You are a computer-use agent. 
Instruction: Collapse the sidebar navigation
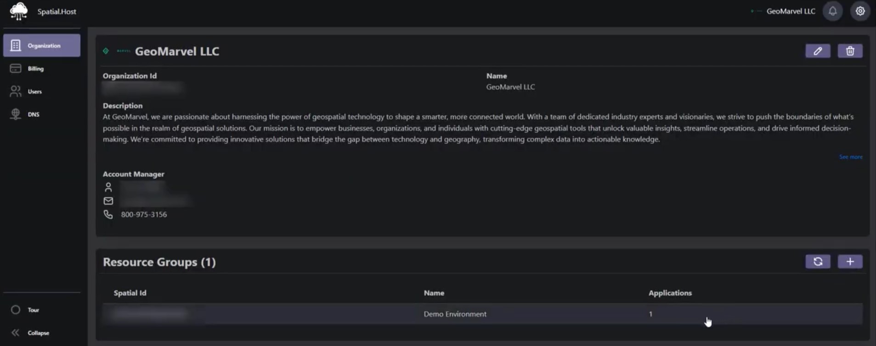coord(38,333)
